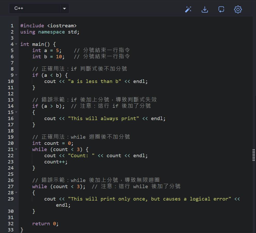The height and width of the screenshot is (233, 256).
Task: Click the string "This will always print"
Action: (103, 118)
